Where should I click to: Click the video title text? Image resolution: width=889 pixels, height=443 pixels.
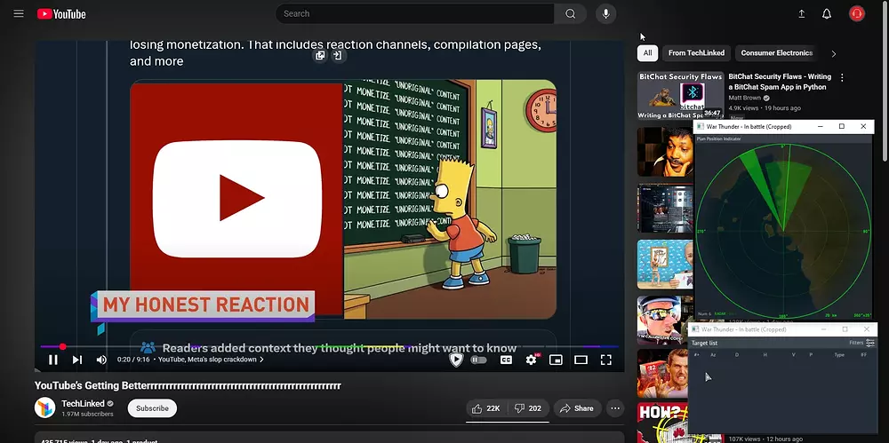coord(188,386)
